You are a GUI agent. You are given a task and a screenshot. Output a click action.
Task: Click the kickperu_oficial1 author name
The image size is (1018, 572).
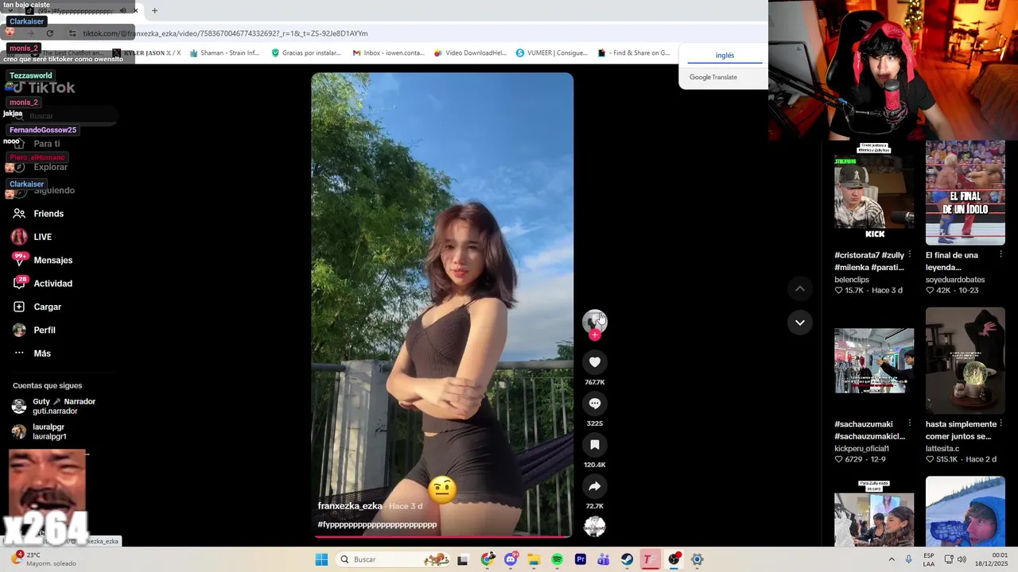[x=862, y=449]
